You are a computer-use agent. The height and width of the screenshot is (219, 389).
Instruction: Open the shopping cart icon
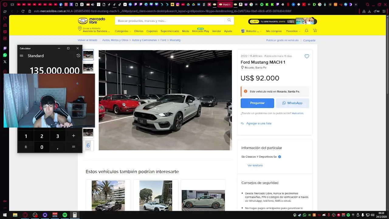pos(315,31)
